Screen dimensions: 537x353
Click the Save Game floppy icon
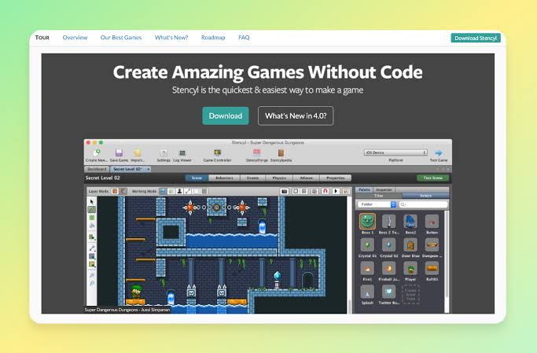pyautogui.click(x=119, y=153)
